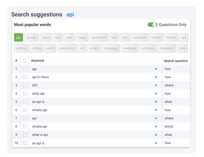Click the "python" word tag
204x157 pixels.
(x=21, y=48)
